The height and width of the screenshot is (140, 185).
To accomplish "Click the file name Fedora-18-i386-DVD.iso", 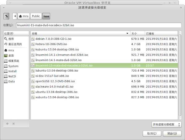I will point(51,44).
